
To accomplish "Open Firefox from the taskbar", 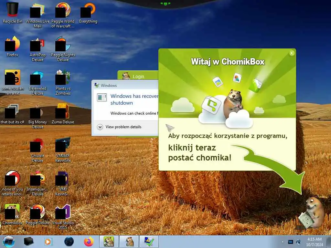I will [x=89, y=242].
